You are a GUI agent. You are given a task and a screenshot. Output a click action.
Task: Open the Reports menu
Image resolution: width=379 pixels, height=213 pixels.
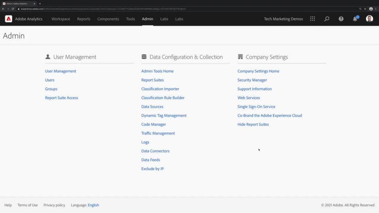84,19
